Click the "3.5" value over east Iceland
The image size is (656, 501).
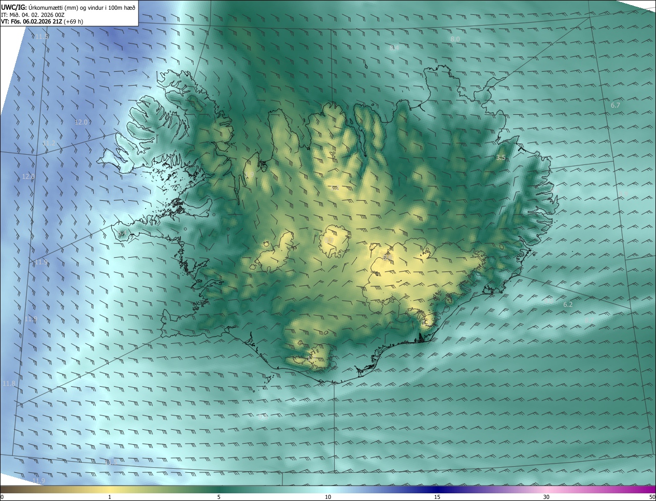click(501, 158)
